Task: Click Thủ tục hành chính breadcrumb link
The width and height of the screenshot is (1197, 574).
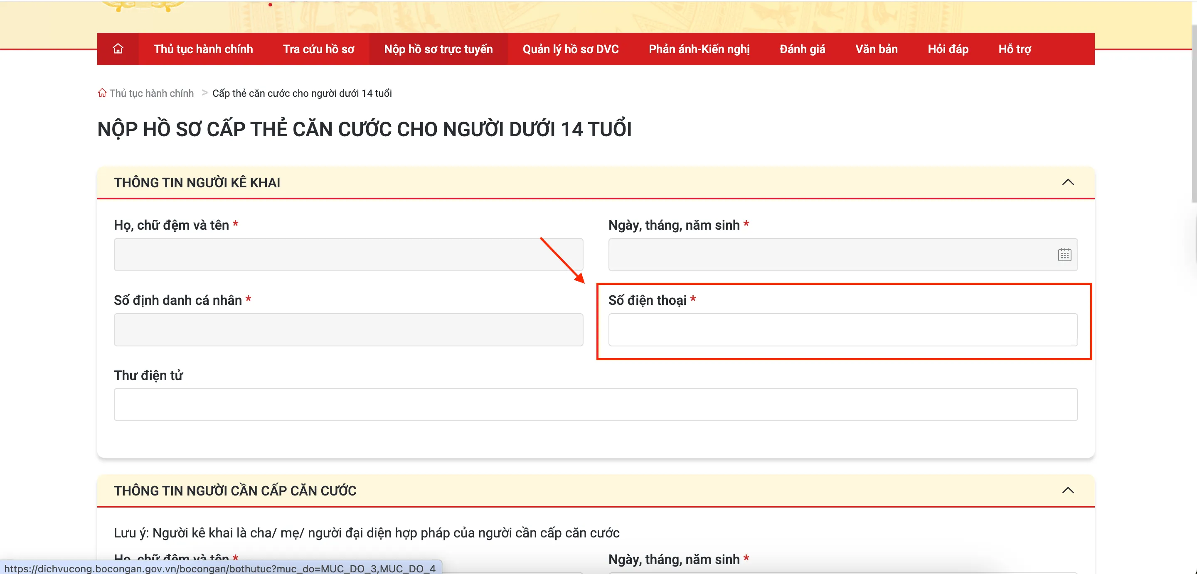Action: pos(151,93)
